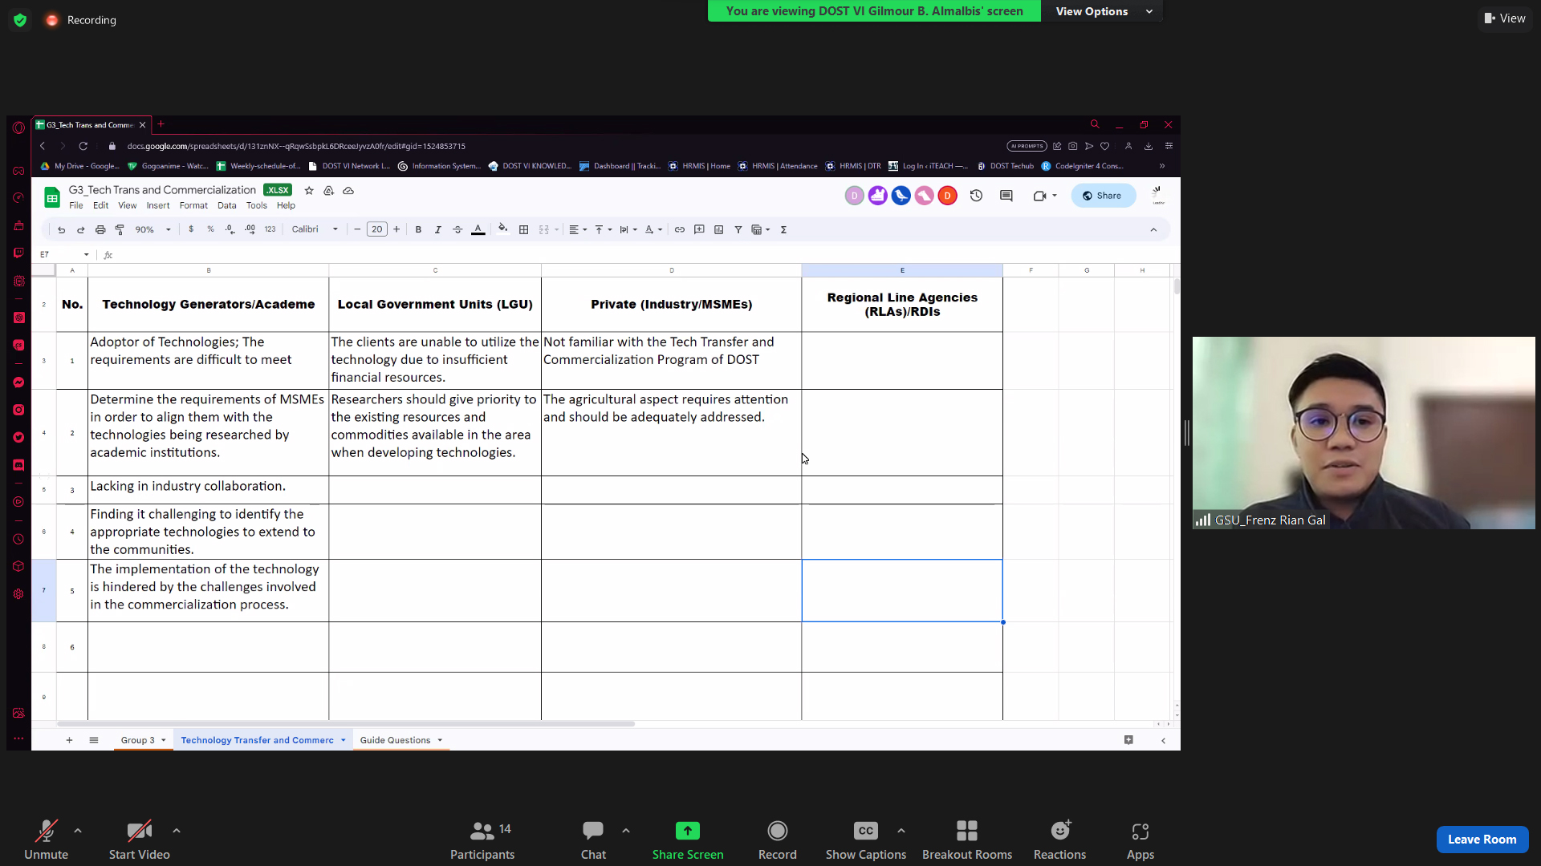The height and width of the screenshot is (866, 1541).
Task: Insert a chart from the toolbar
Action: click(x=718, y=229)
